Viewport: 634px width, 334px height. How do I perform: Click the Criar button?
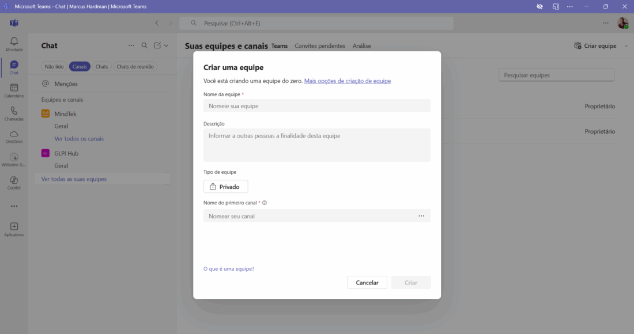click(411, 282)
